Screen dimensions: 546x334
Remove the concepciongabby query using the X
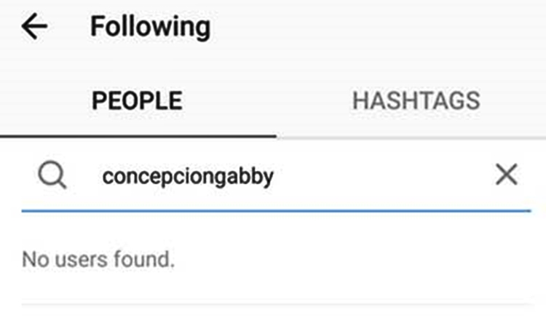pos(506,175)
